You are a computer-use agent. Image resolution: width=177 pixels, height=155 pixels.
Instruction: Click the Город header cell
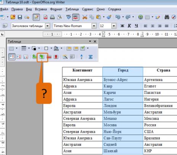click(123, 71)
